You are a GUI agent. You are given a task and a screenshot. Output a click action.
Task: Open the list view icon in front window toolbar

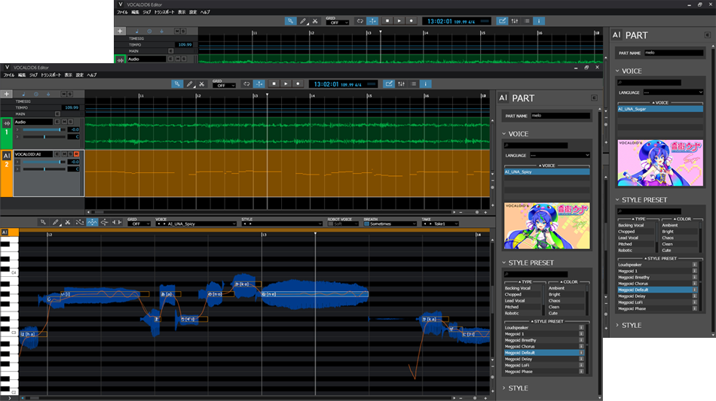pyautogui.click(x=414, y=84)
